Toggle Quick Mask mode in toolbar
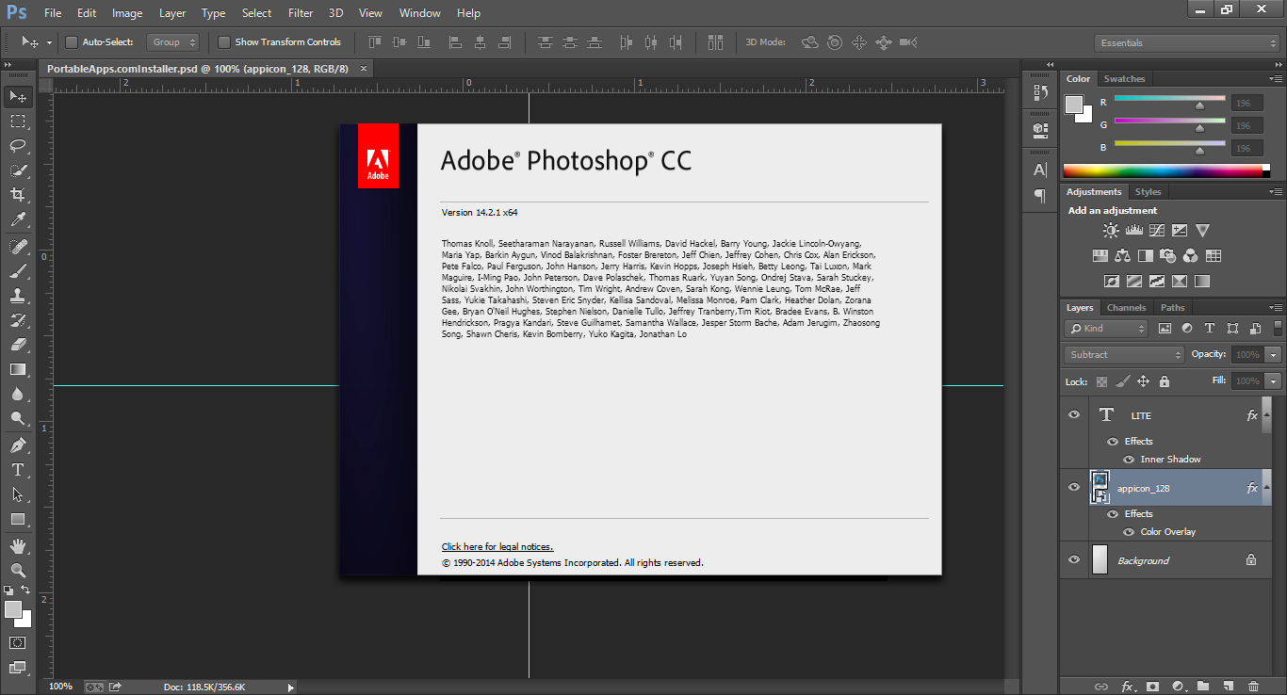Screen dimensions: 1287x695 coord(18,642)
